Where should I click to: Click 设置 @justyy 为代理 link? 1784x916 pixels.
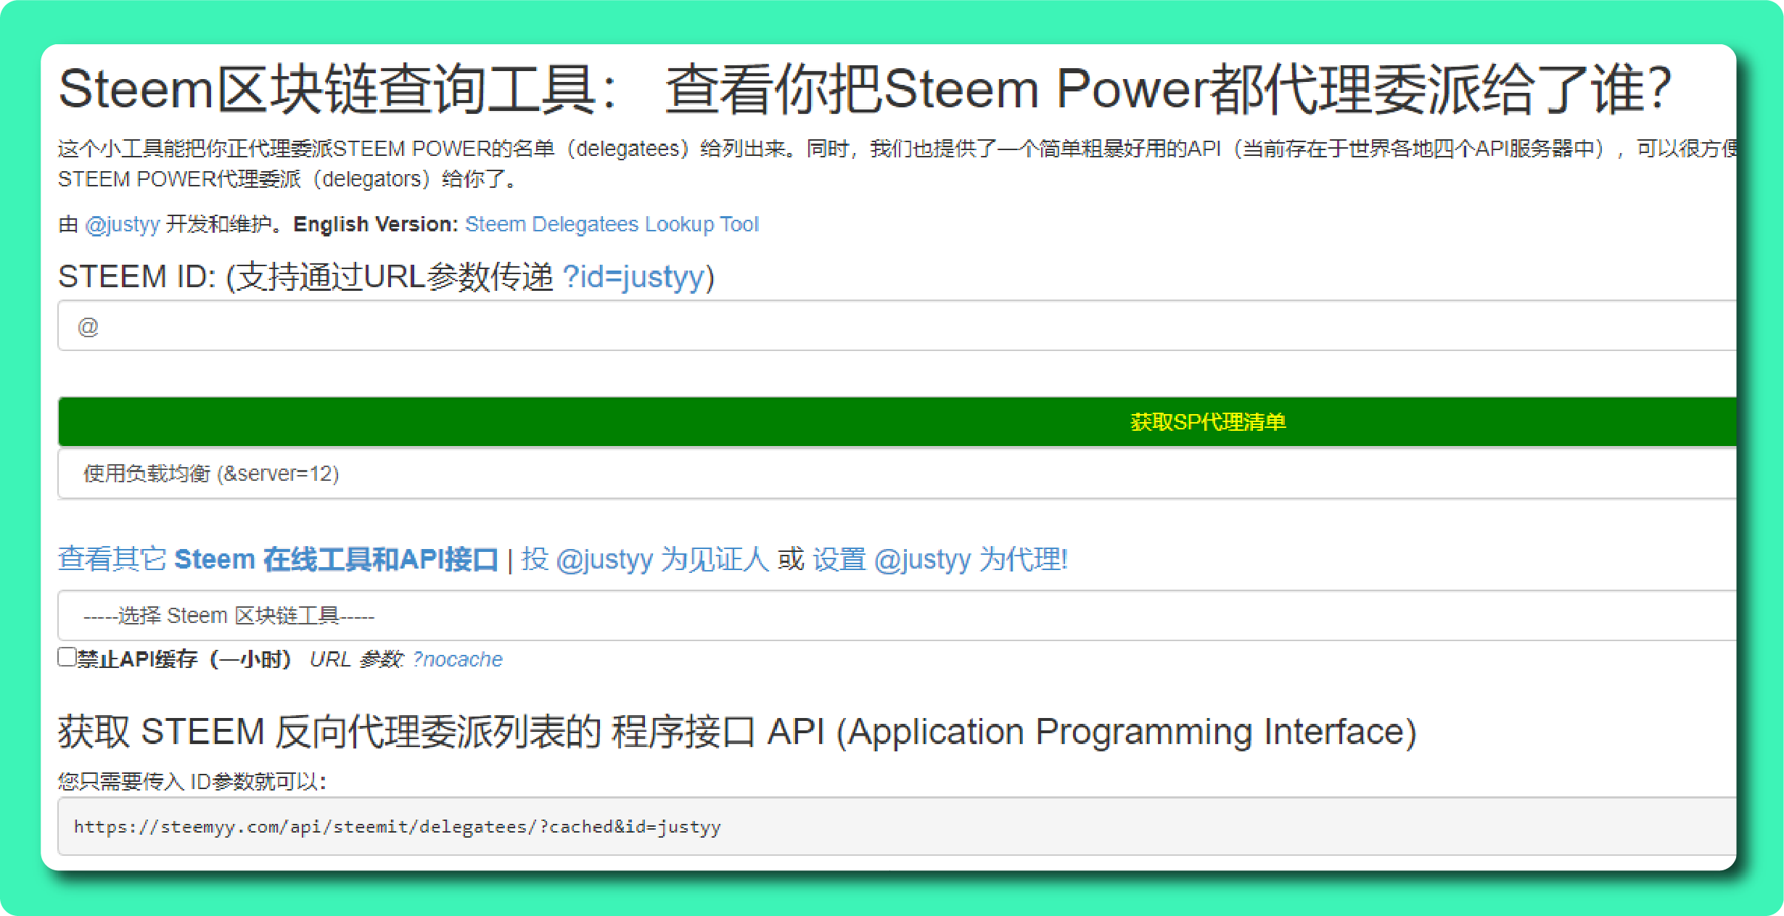(940, 559)
